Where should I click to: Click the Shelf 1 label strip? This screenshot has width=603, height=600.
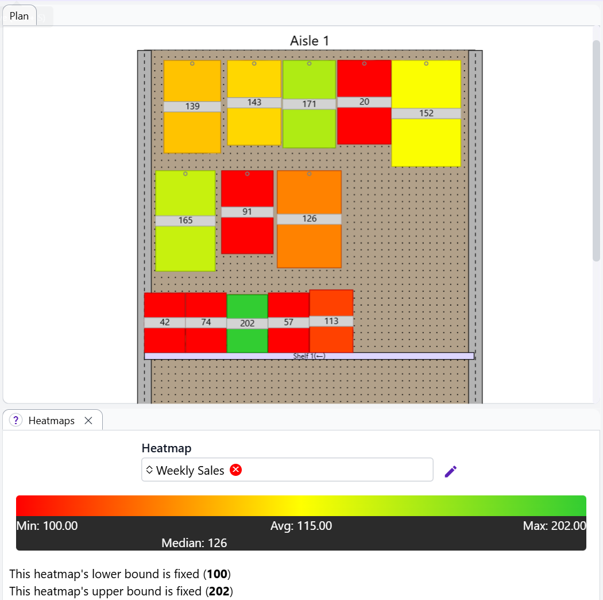coord(309,355)
